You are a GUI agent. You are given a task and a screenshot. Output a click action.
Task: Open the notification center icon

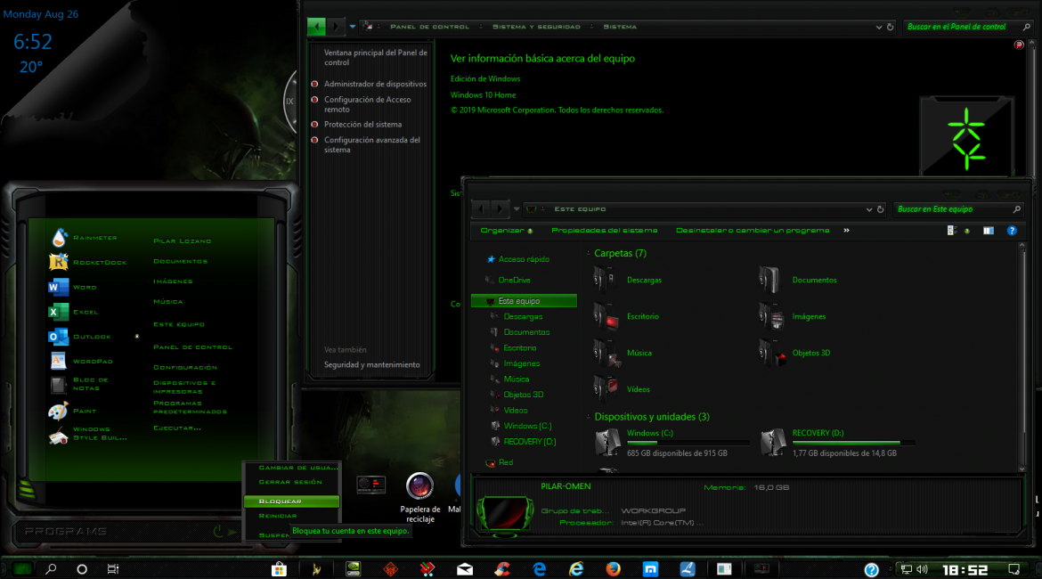coord(1014,569)
